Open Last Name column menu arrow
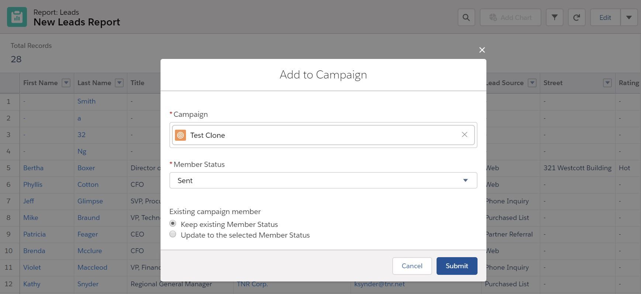The height and width of the screenshot is (294, 641). point(119,83)
